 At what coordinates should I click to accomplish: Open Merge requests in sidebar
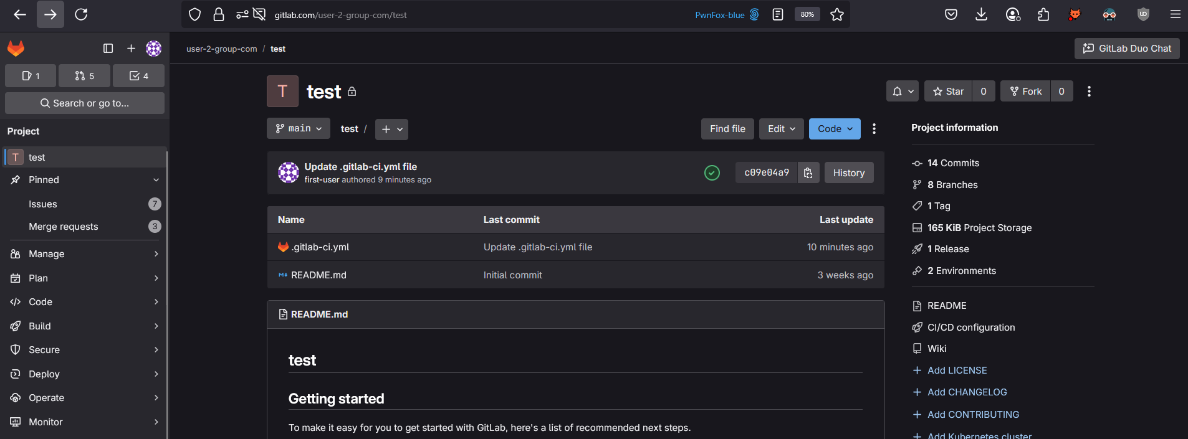(x=64, y=227)
